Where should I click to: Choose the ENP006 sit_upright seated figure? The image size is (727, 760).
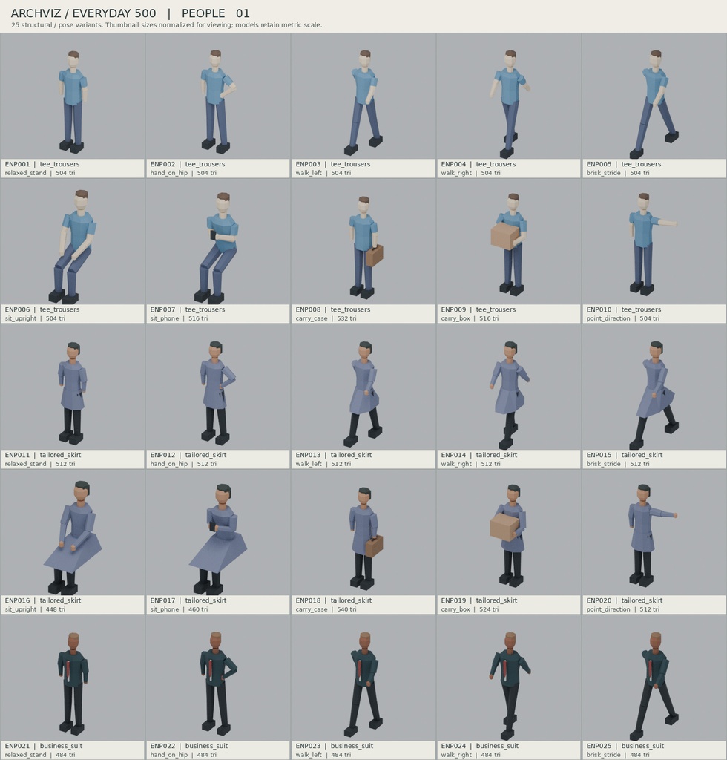pos(72,246)
